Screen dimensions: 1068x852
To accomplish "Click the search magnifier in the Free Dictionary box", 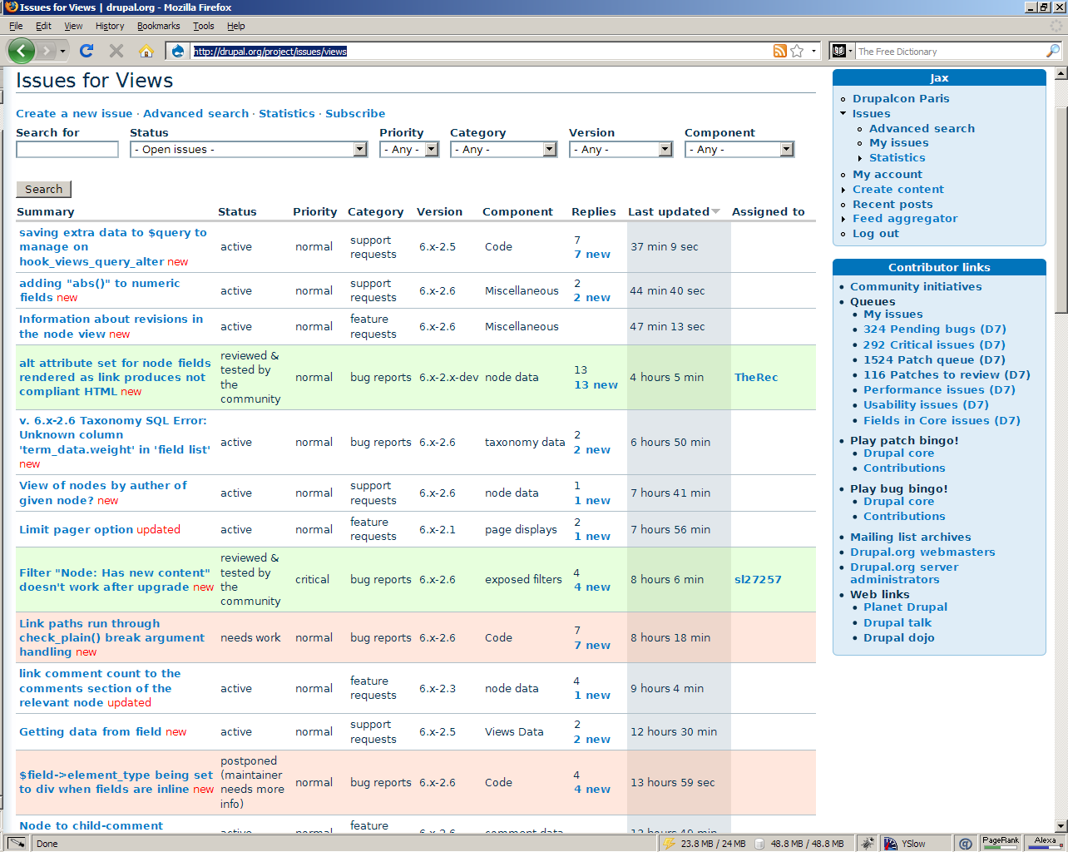I will (x=1052, y=51).
